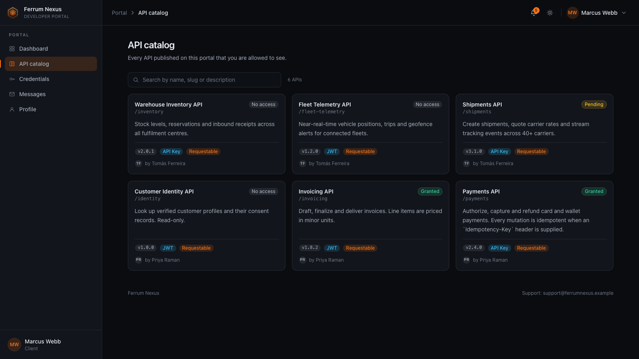This screenshot has width=639, height=359.
Task: Open Invoicing API card title
Action: (x=316, y=191)
